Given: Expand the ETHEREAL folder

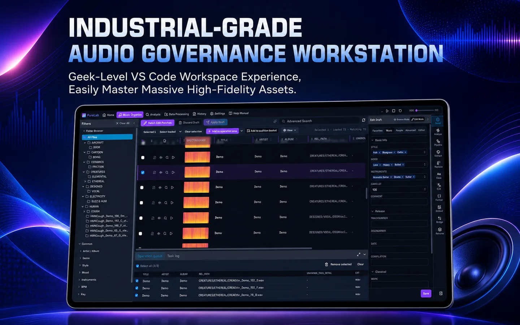Looking at the screenshot, I should coord(85,181).
